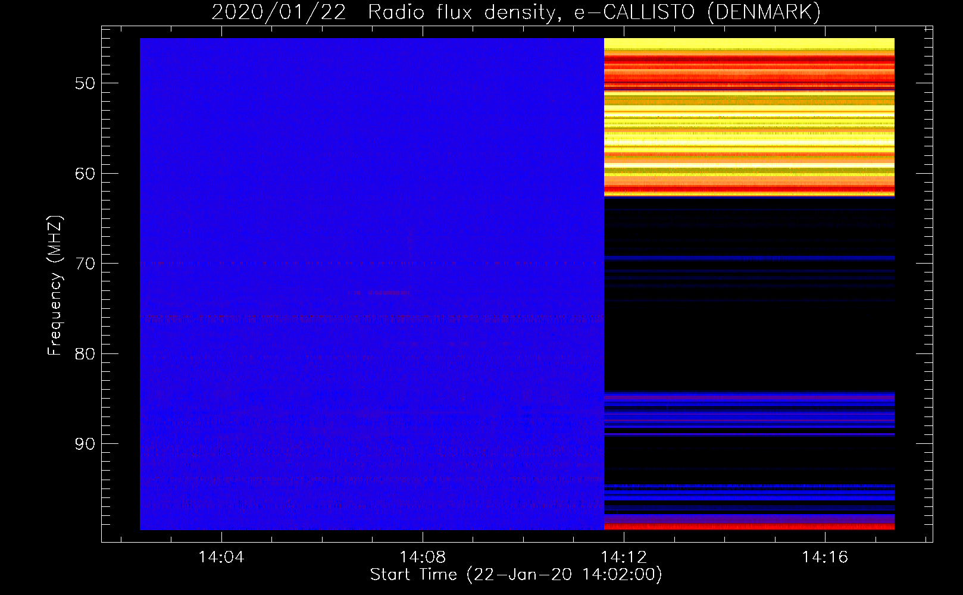Click the 14:08 time tick label
The height and width of the screenshot is (595, 963).
423,558
